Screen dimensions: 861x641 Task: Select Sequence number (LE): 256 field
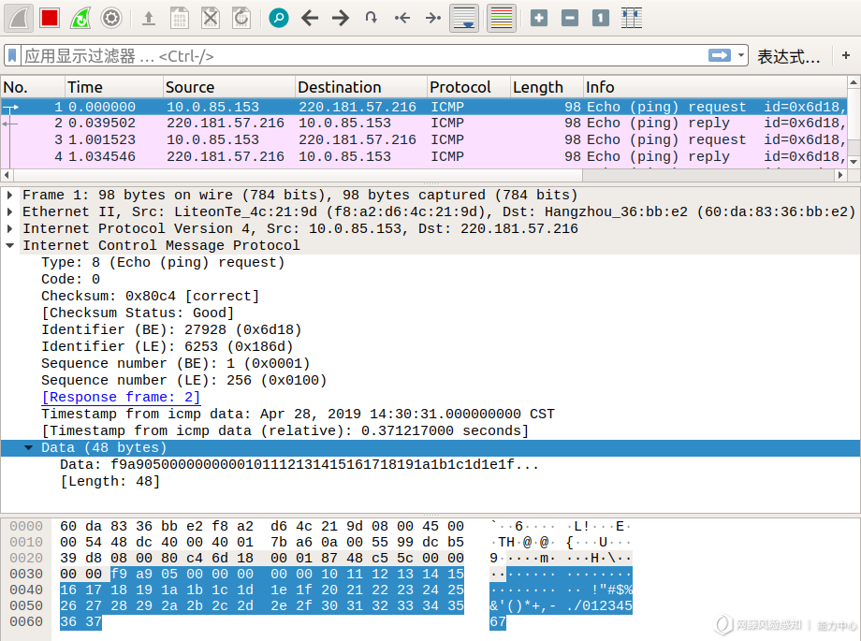click(184, 380)
